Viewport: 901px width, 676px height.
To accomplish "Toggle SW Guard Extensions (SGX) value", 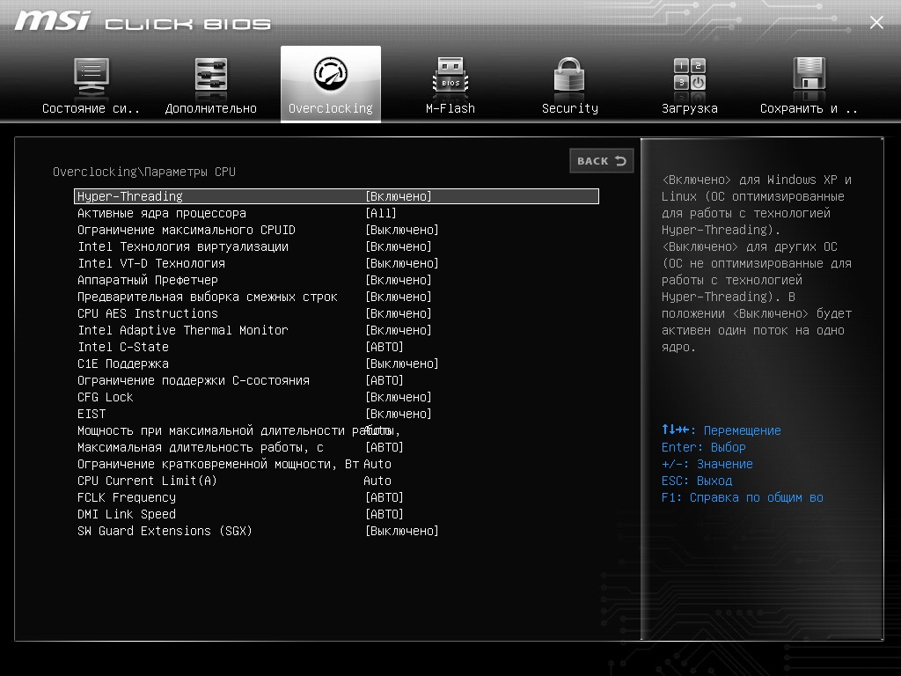I will pos(401,531).
